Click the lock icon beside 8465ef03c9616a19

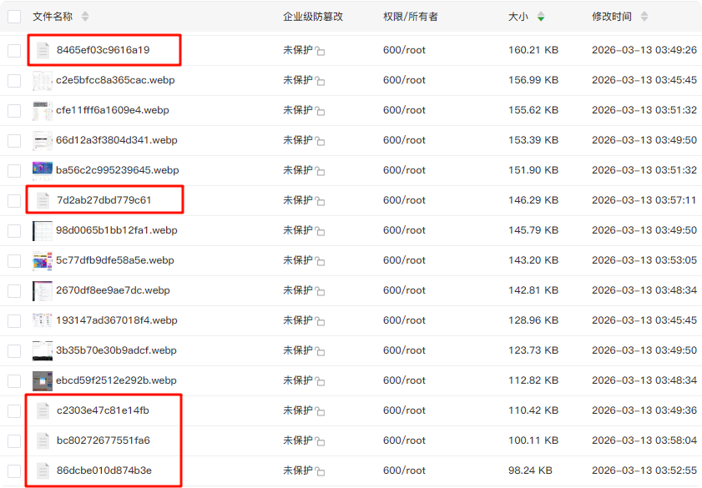pyautogui.click(x=321, y=51)
